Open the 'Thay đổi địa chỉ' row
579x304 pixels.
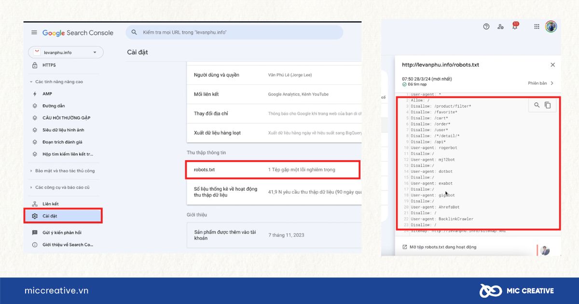(x=274, y=113)
